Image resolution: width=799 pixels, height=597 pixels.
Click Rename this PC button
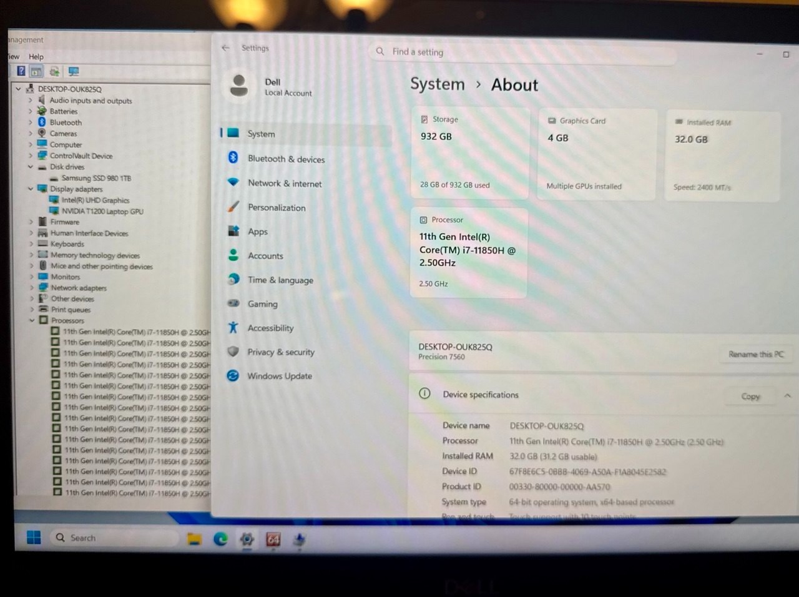coord(756,354)
